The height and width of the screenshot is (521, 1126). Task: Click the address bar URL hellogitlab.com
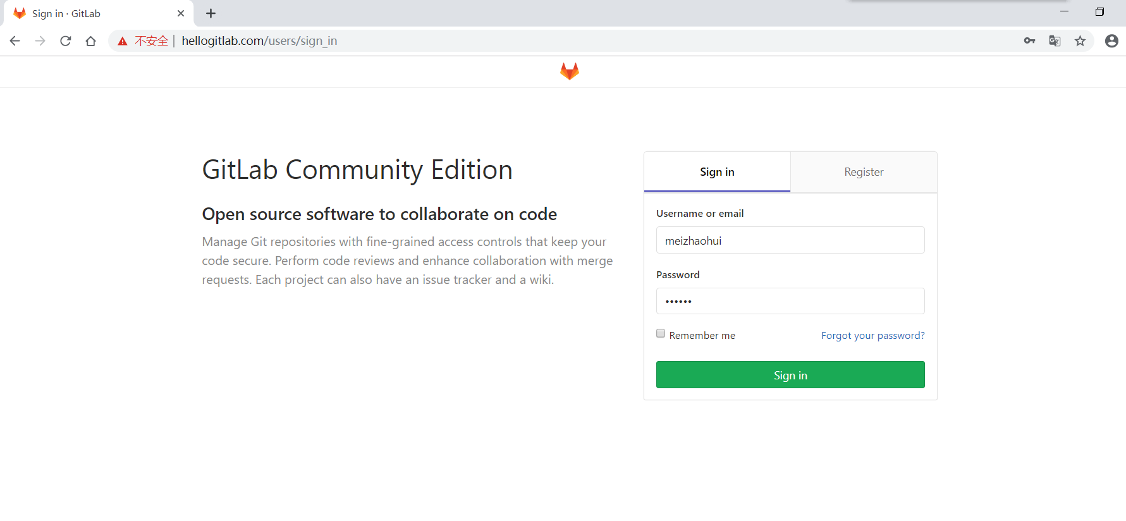259,41
